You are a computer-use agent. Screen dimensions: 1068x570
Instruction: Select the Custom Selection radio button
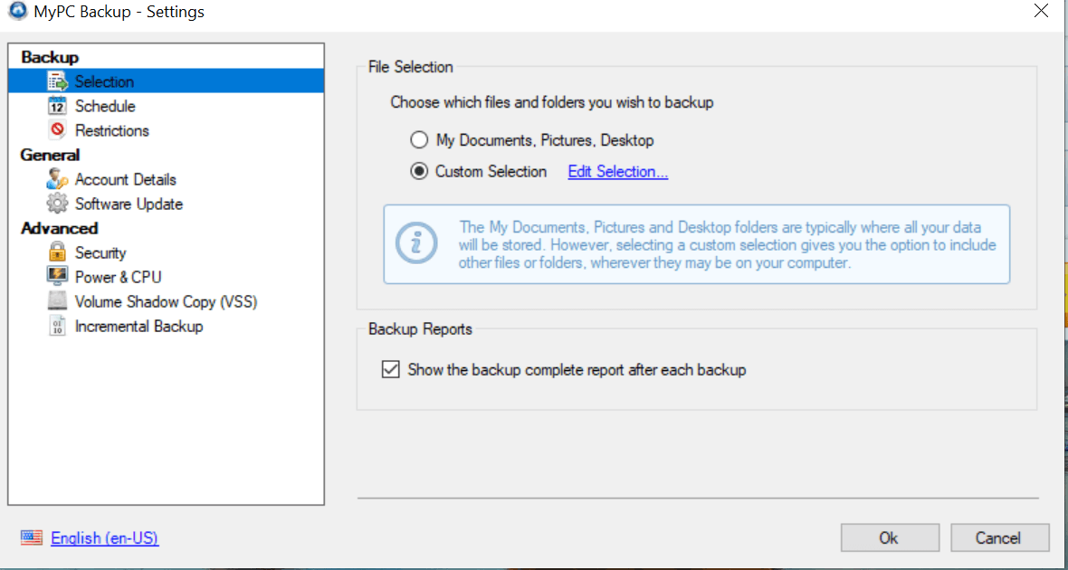418,171
